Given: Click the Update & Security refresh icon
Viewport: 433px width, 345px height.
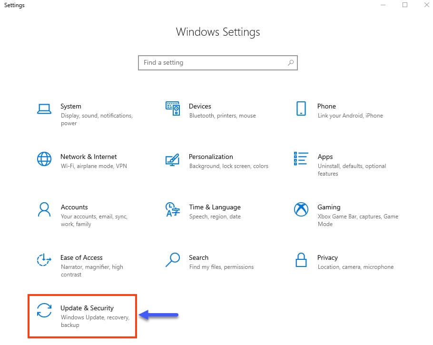Looking at the screenshot, I should coord(44,310).
